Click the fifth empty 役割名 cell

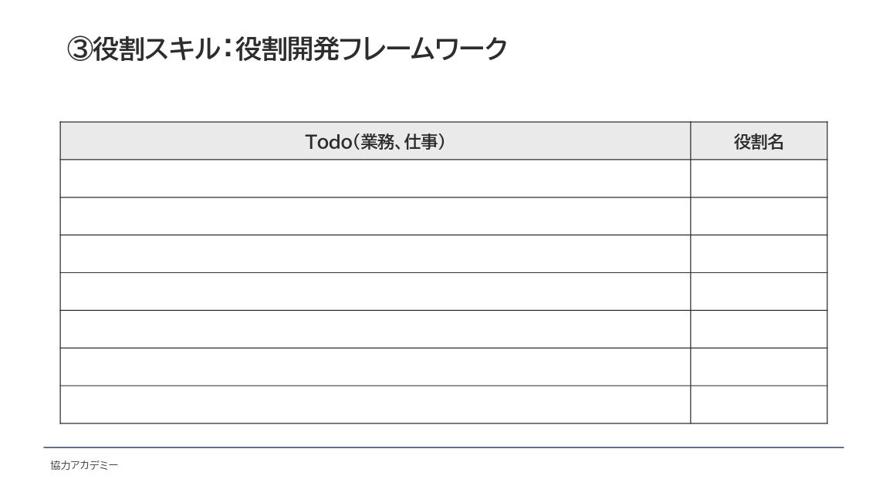coord(759,329)
